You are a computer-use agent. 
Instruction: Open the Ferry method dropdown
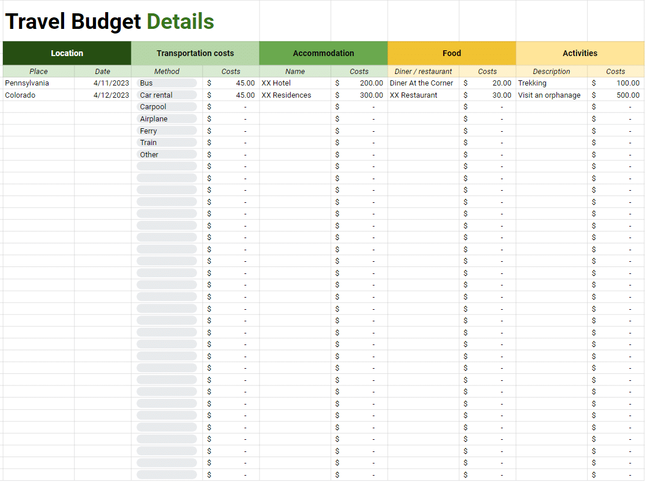166,130
